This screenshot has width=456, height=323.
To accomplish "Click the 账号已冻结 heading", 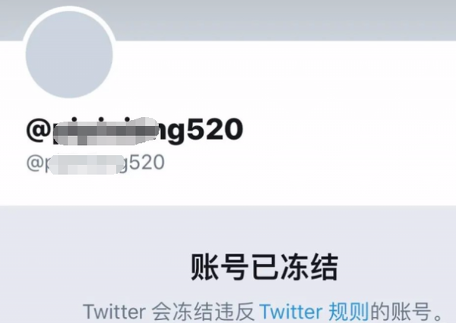I will click(264, 267).
